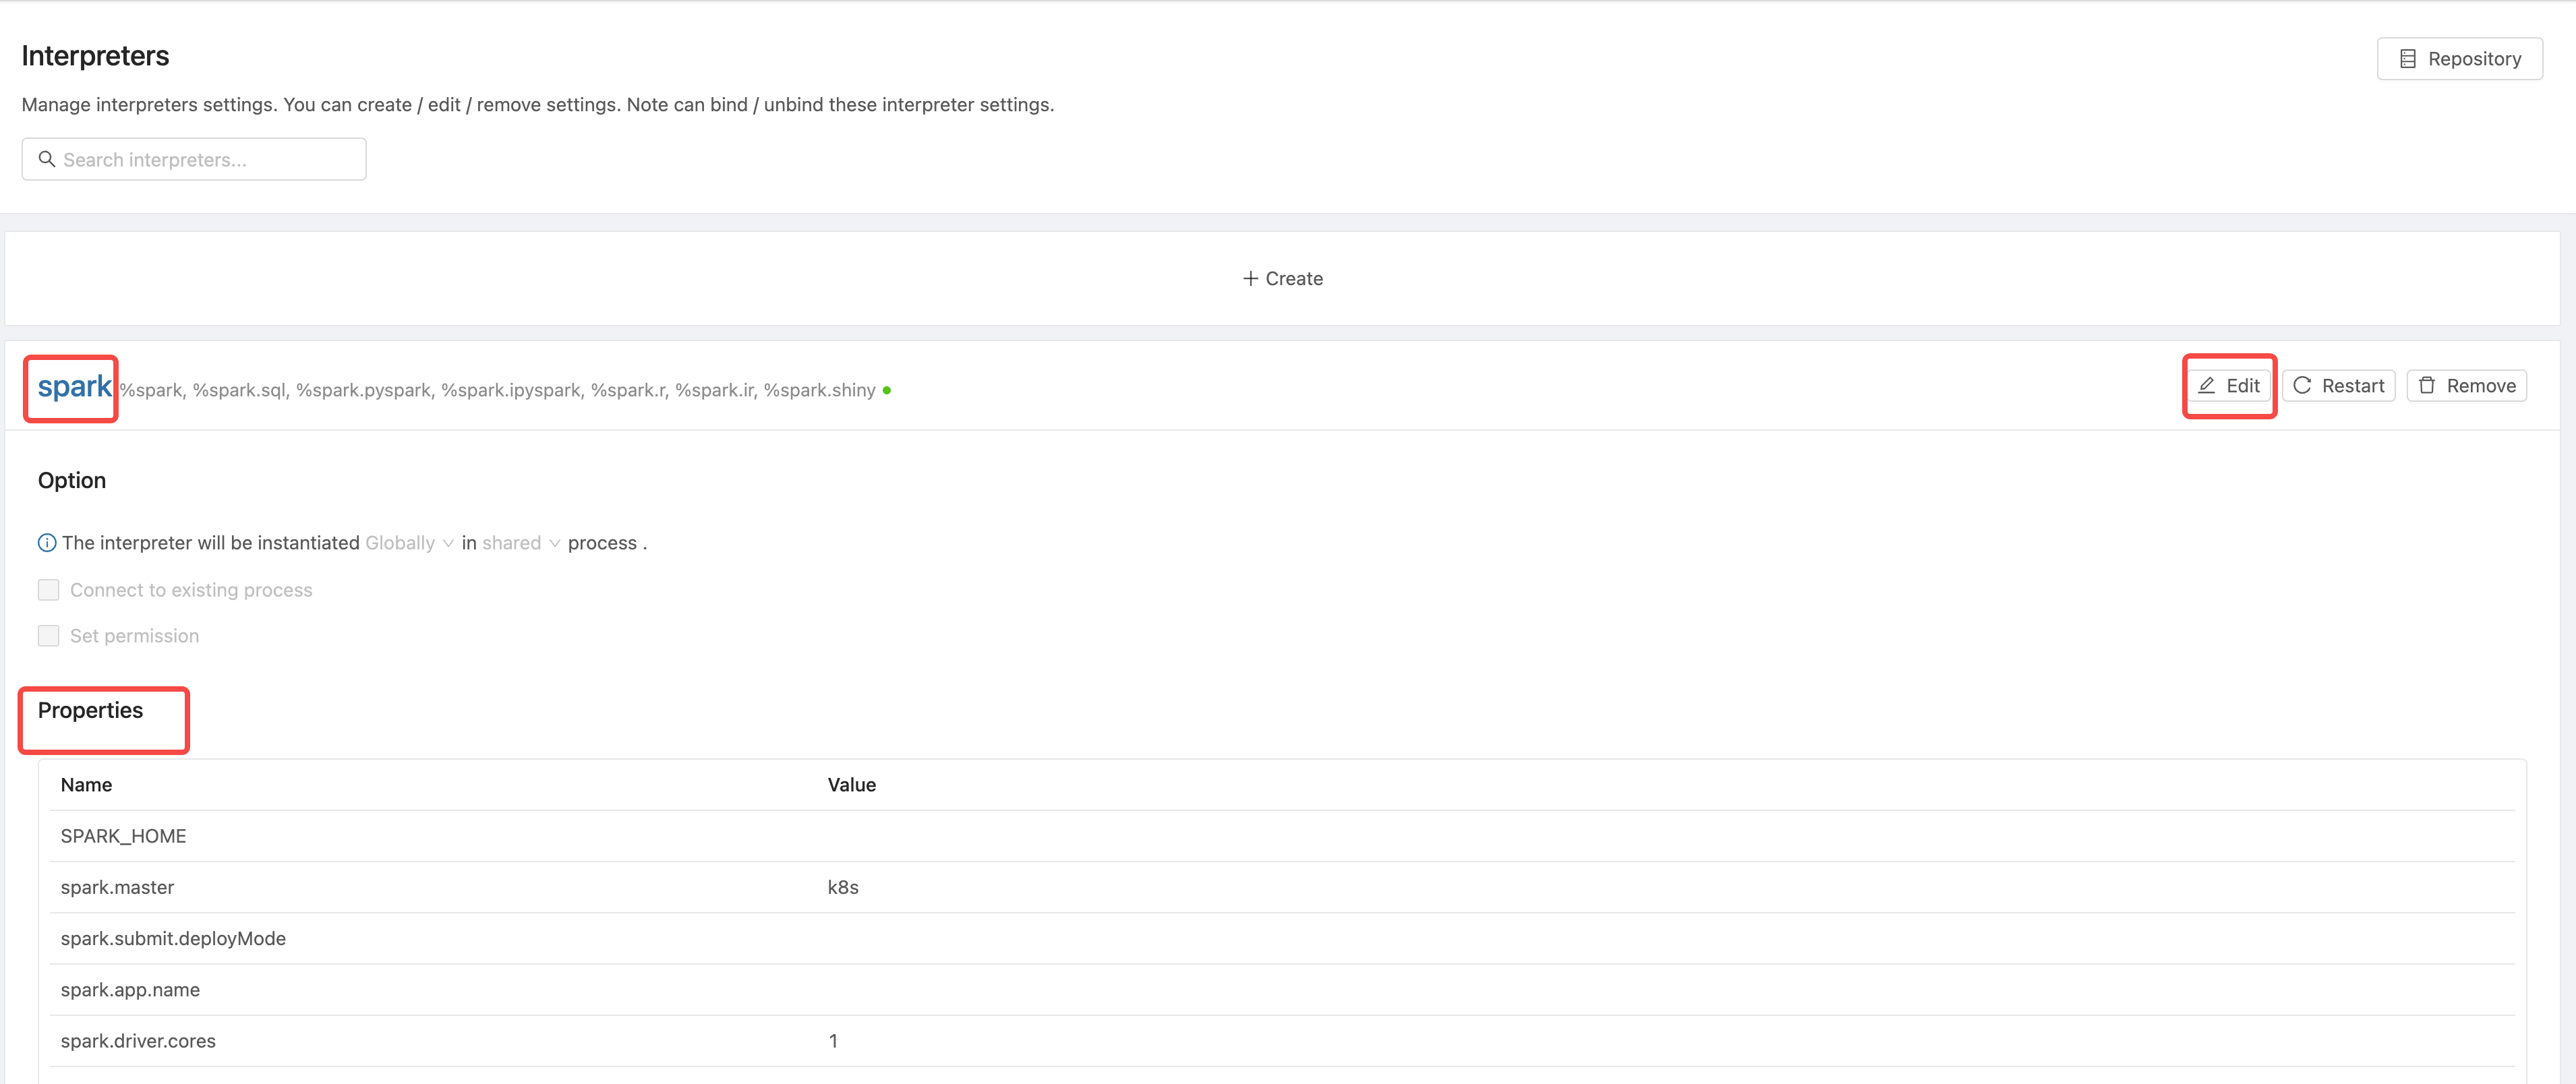Select the SPARK_HOME property row
The image size is (2576, 1084).
1282,836
